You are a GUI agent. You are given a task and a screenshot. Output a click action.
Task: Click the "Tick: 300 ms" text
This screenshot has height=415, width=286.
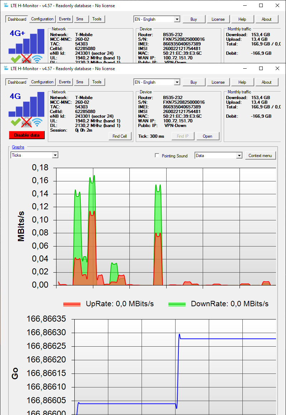151,136
